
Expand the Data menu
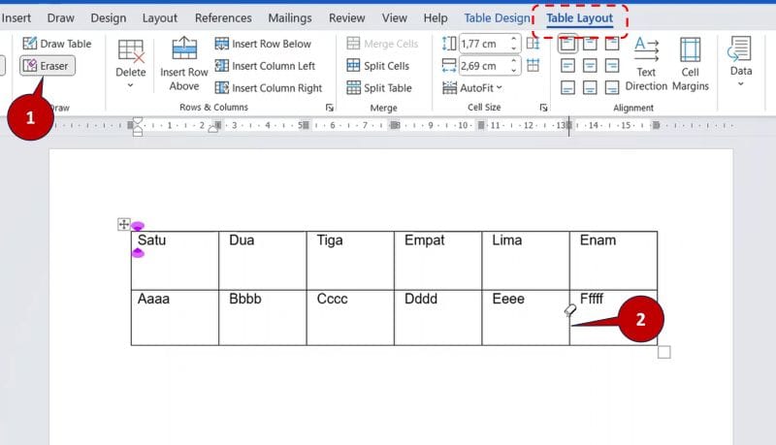click(741, 65)
